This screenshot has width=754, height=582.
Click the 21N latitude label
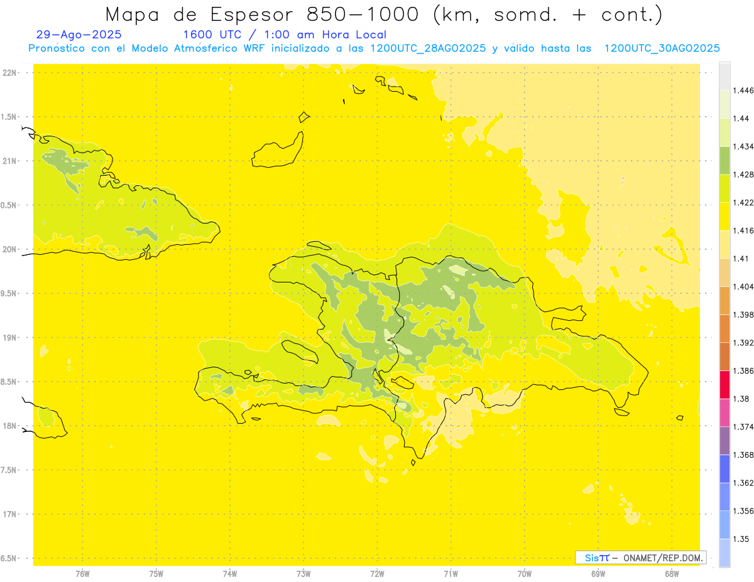[x=10, y=161]
